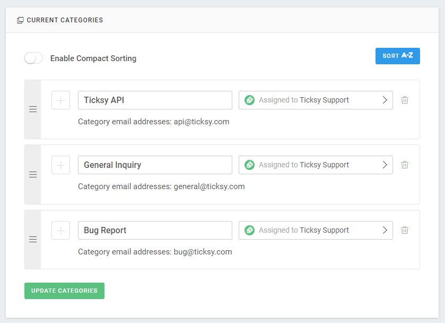This screenshot has width=445, height=323.
Task: Click the Update Categories button
Action: (x=64, y=291)
